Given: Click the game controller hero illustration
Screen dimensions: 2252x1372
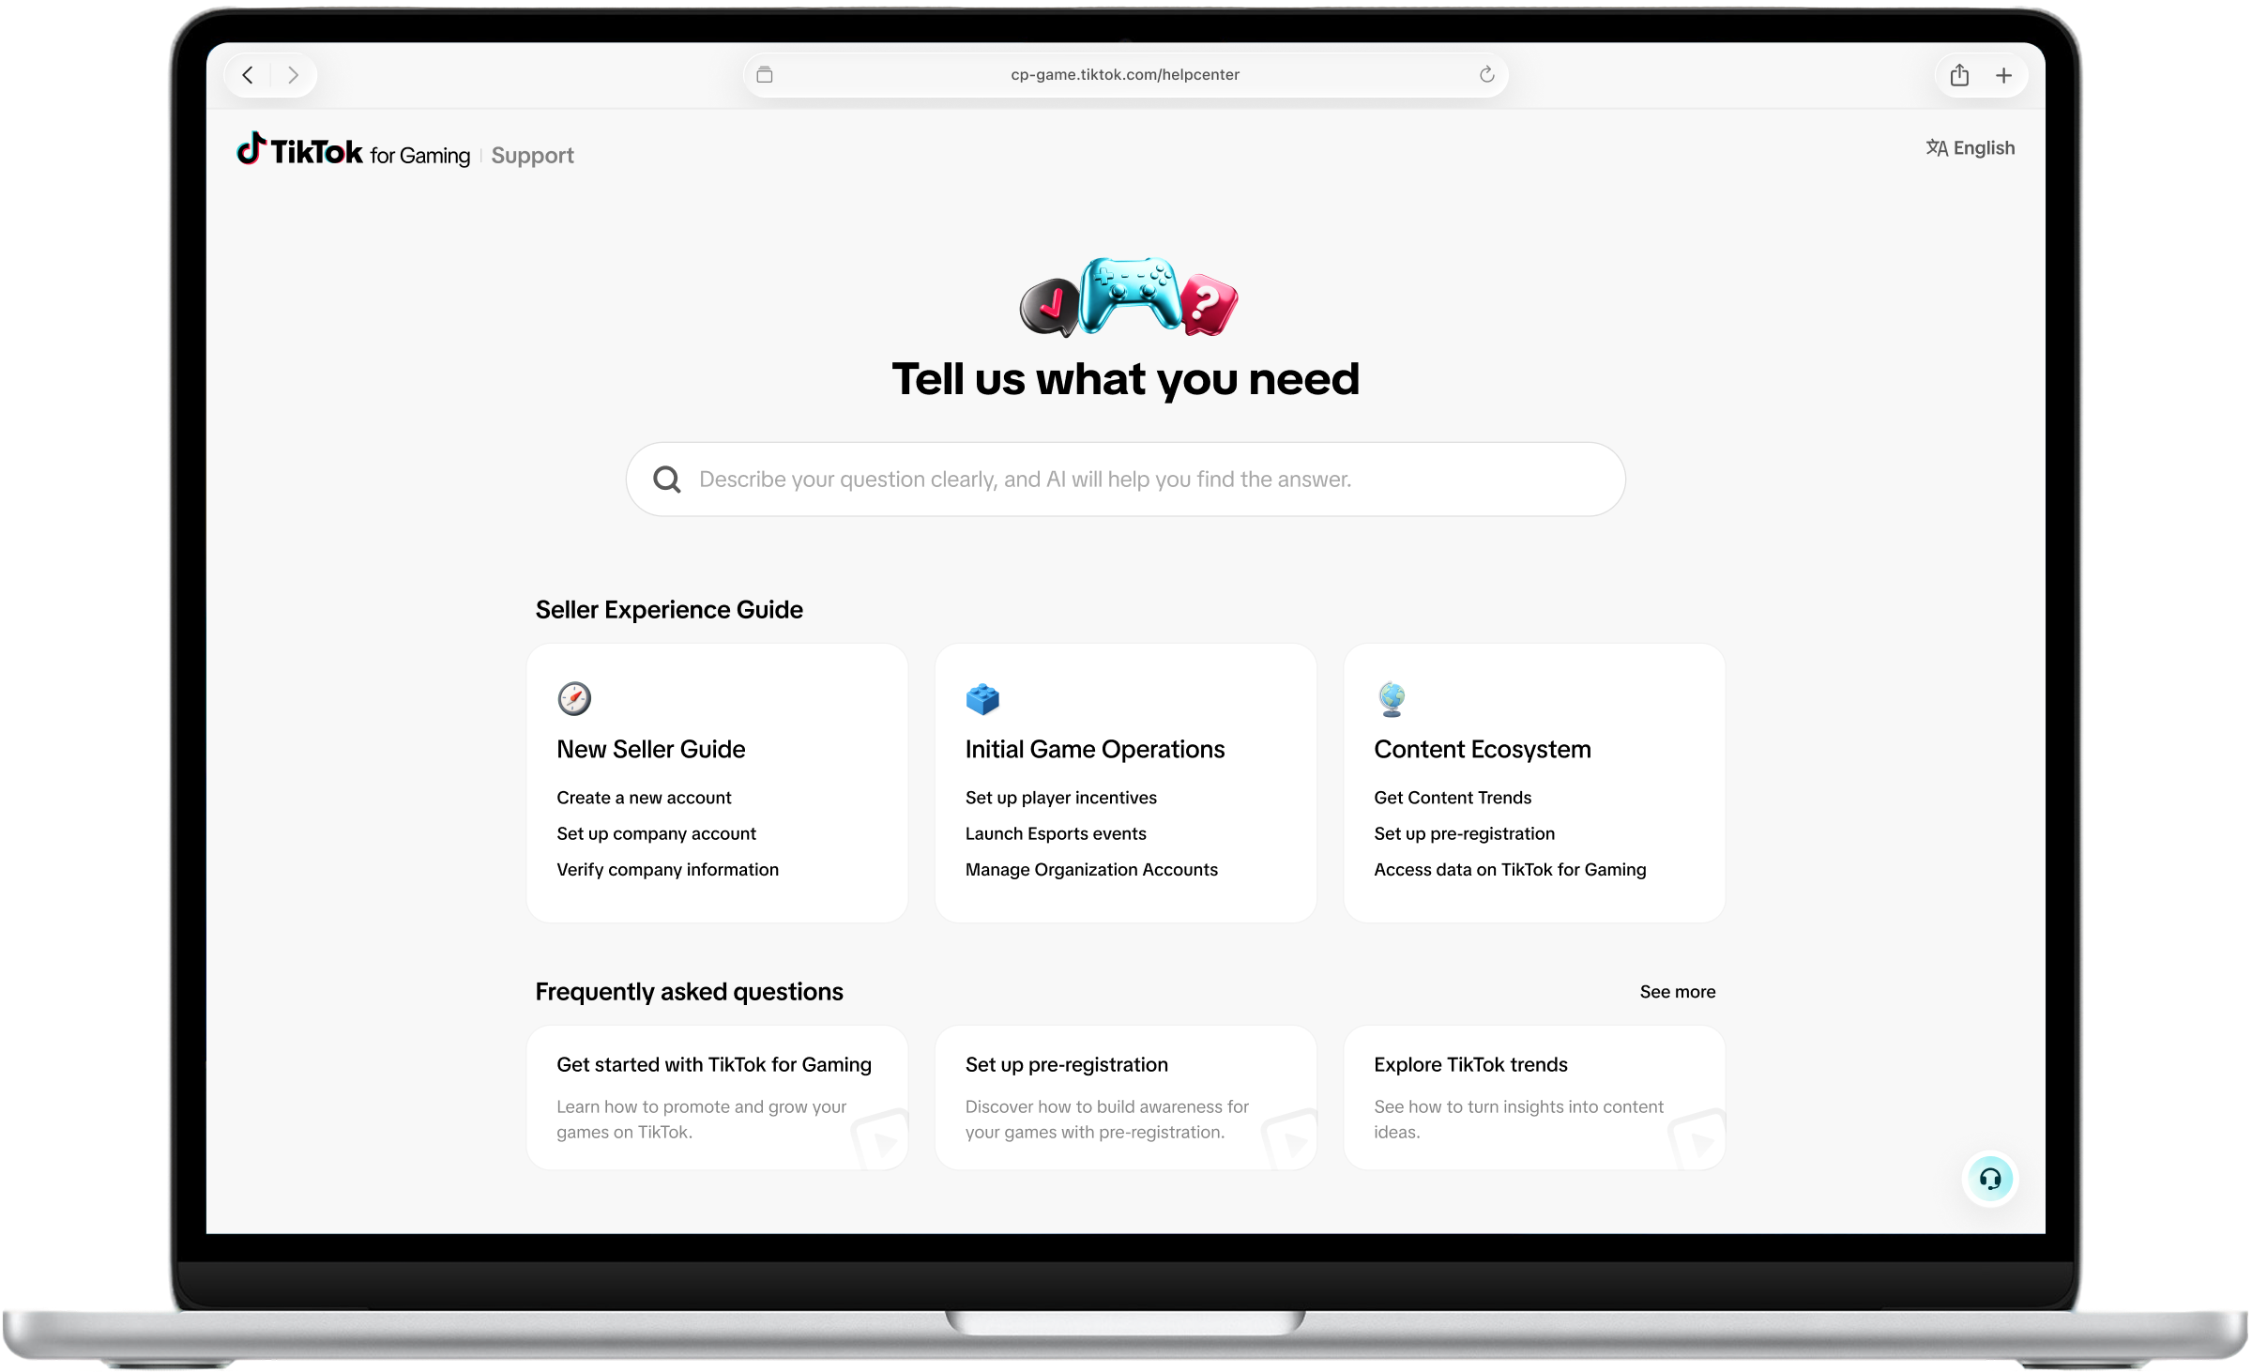Looking at the screenshot, I should [x=1129, y=297].
